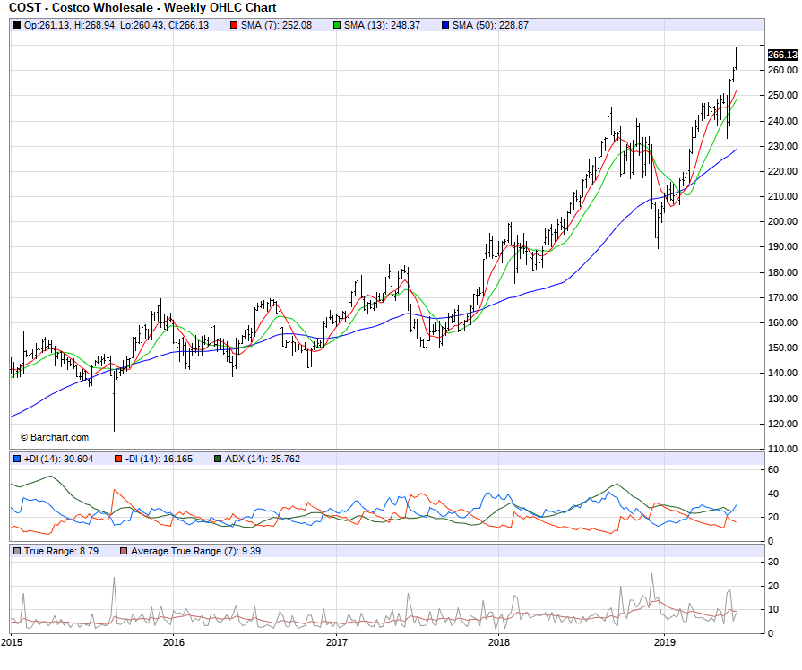Click the green SMA (13) legend swatch

(337, 25)
